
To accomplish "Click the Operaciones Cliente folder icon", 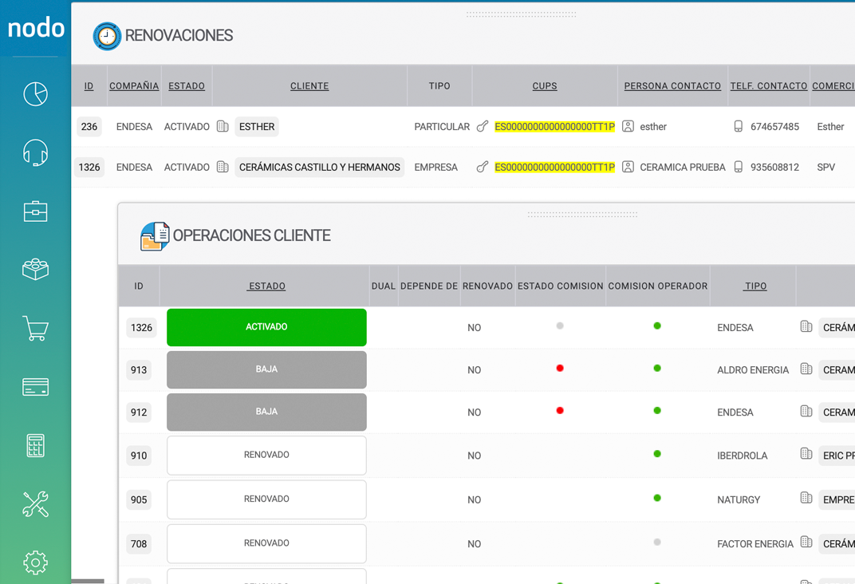I will pyautogui.click(x=155, y=236).
